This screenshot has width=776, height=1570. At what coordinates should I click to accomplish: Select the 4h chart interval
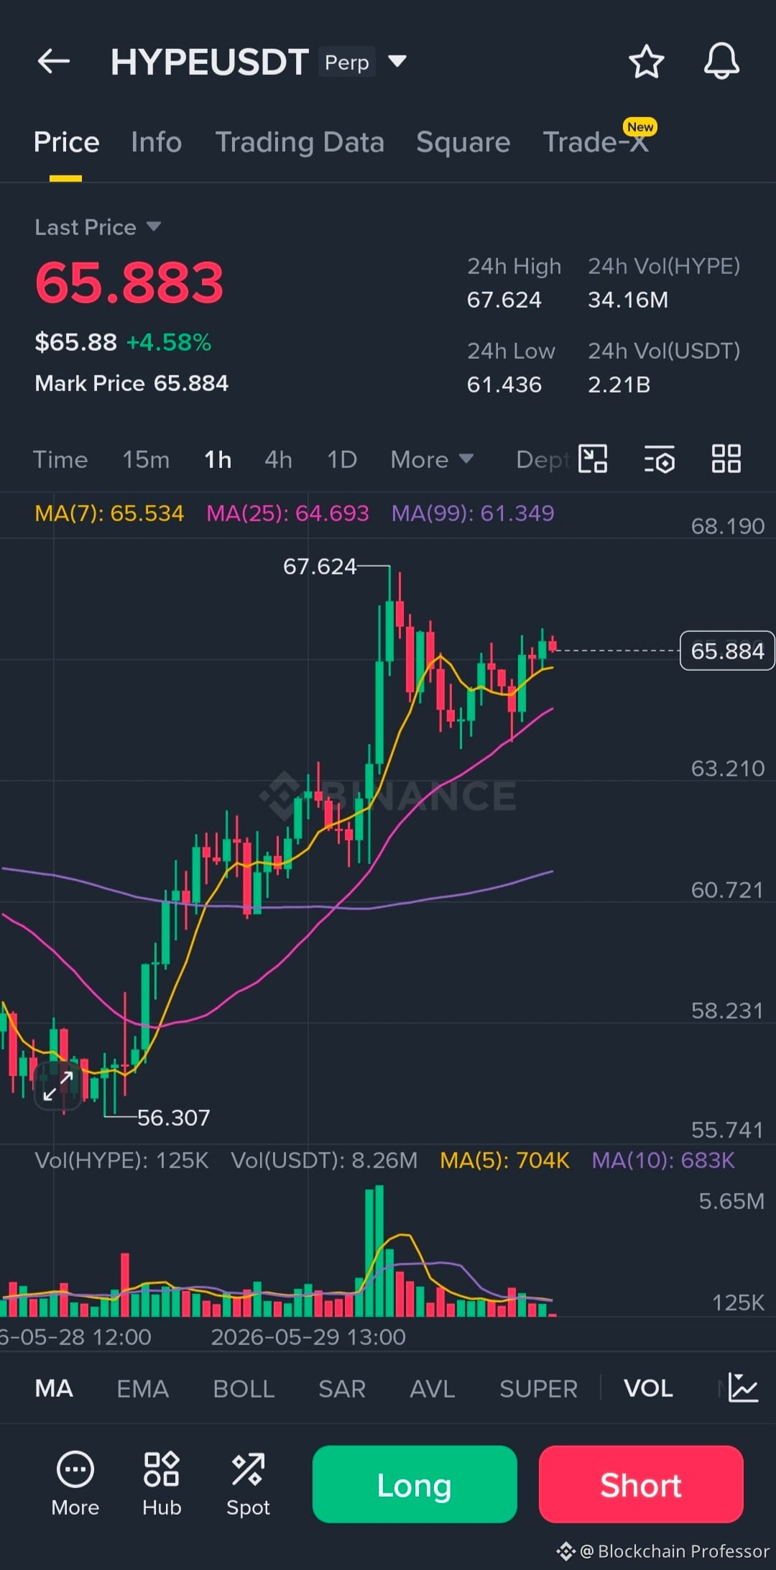(278, 460)
